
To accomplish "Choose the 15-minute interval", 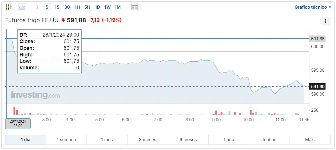I will (x=57, y=7).
